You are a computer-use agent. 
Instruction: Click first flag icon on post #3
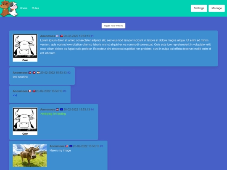(x=30, y=91)
